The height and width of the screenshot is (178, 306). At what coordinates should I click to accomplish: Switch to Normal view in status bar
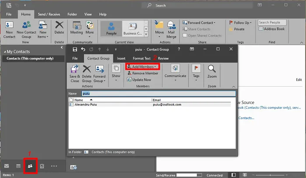point(233,175)
